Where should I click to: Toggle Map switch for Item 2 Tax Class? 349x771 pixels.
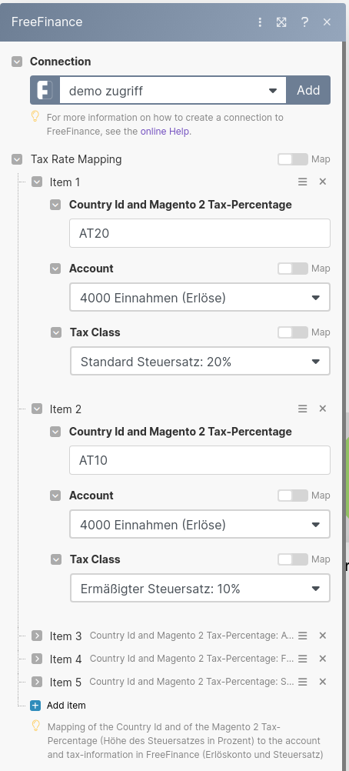coord(292,559)
